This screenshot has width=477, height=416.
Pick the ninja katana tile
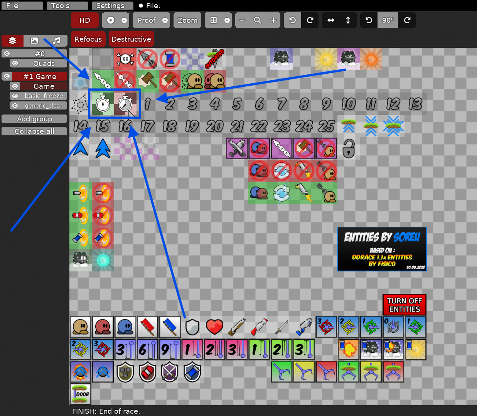[282, 327]
